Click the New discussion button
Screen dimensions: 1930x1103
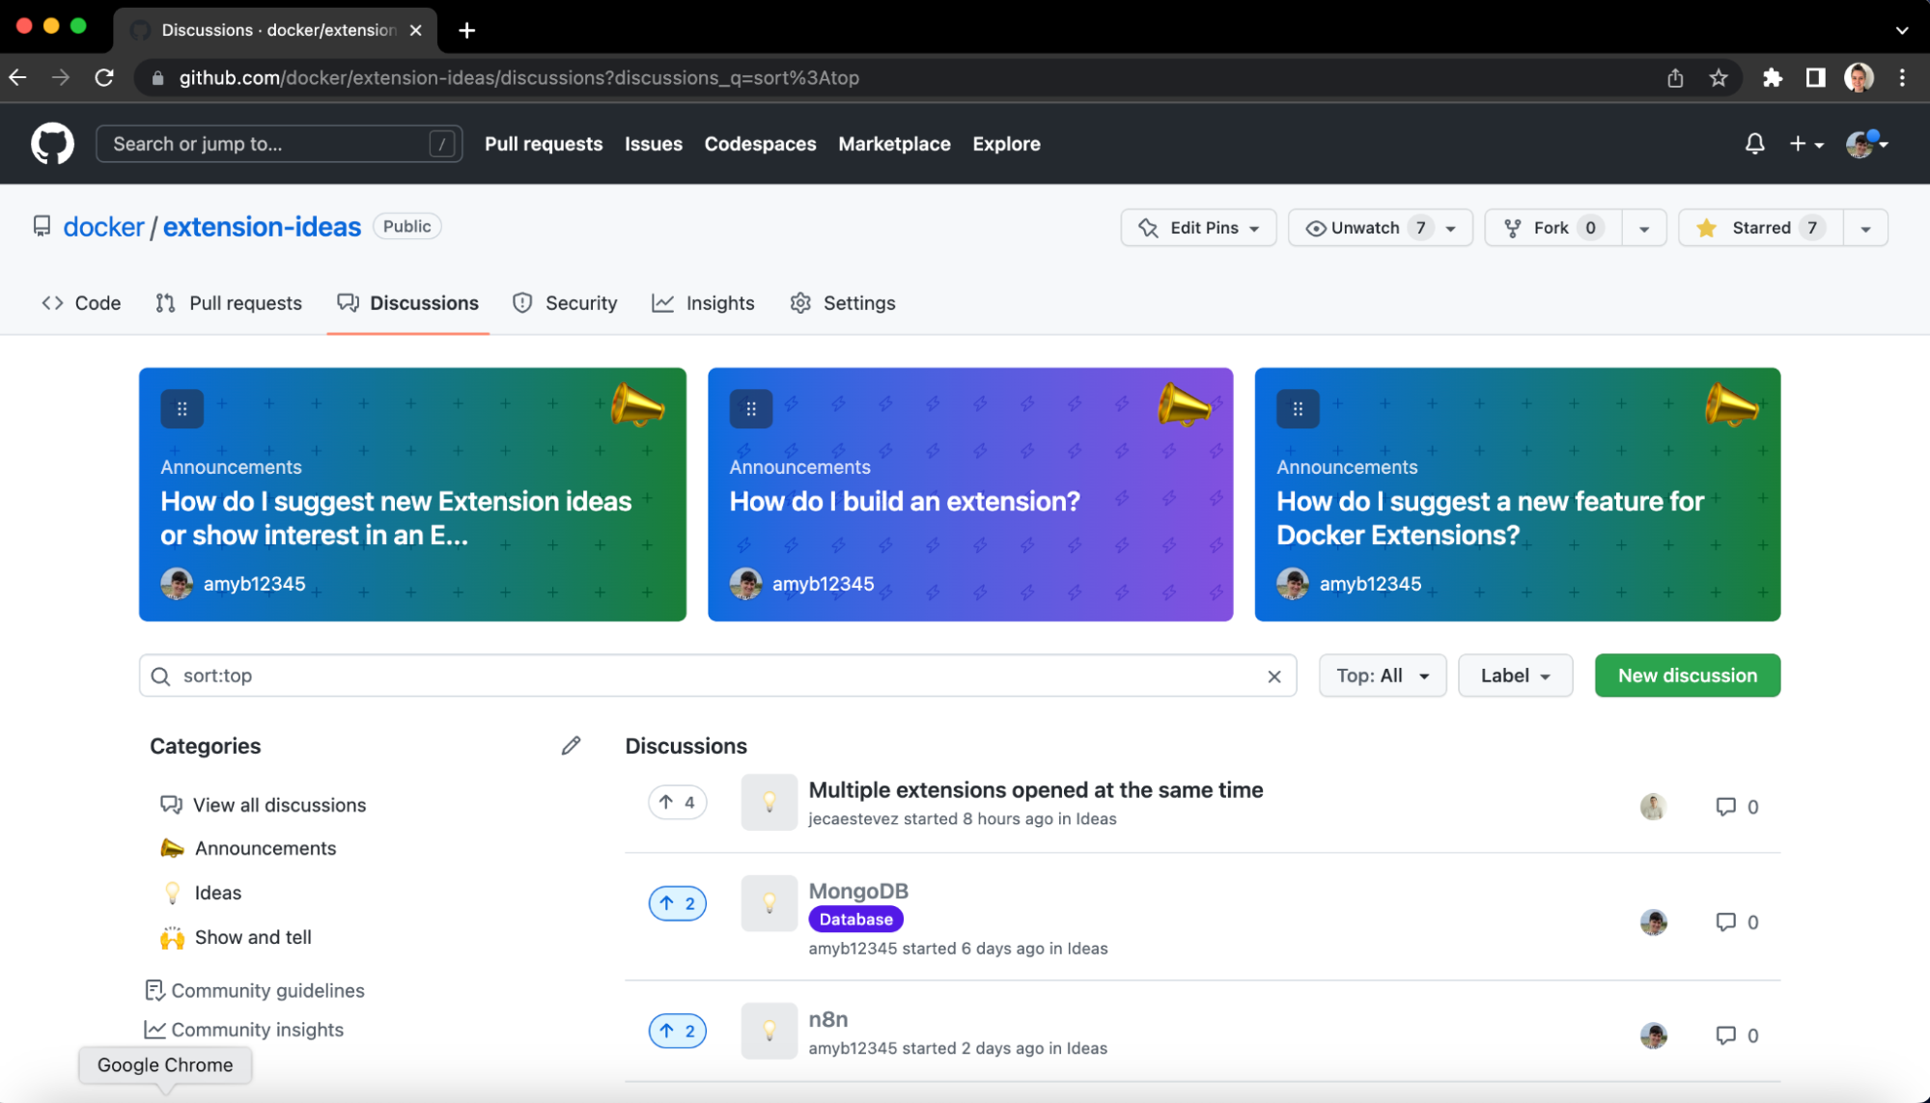click(1688, 676)
